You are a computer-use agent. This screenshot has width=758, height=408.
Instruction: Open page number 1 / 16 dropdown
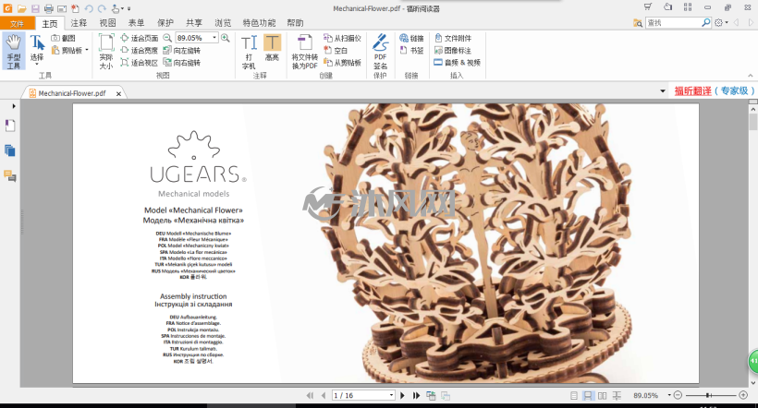click(391, 395)
